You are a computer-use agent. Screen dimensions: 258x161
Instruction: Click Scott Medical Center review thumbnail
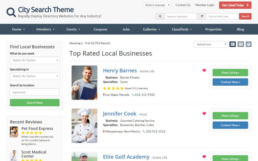click(14, 155)
